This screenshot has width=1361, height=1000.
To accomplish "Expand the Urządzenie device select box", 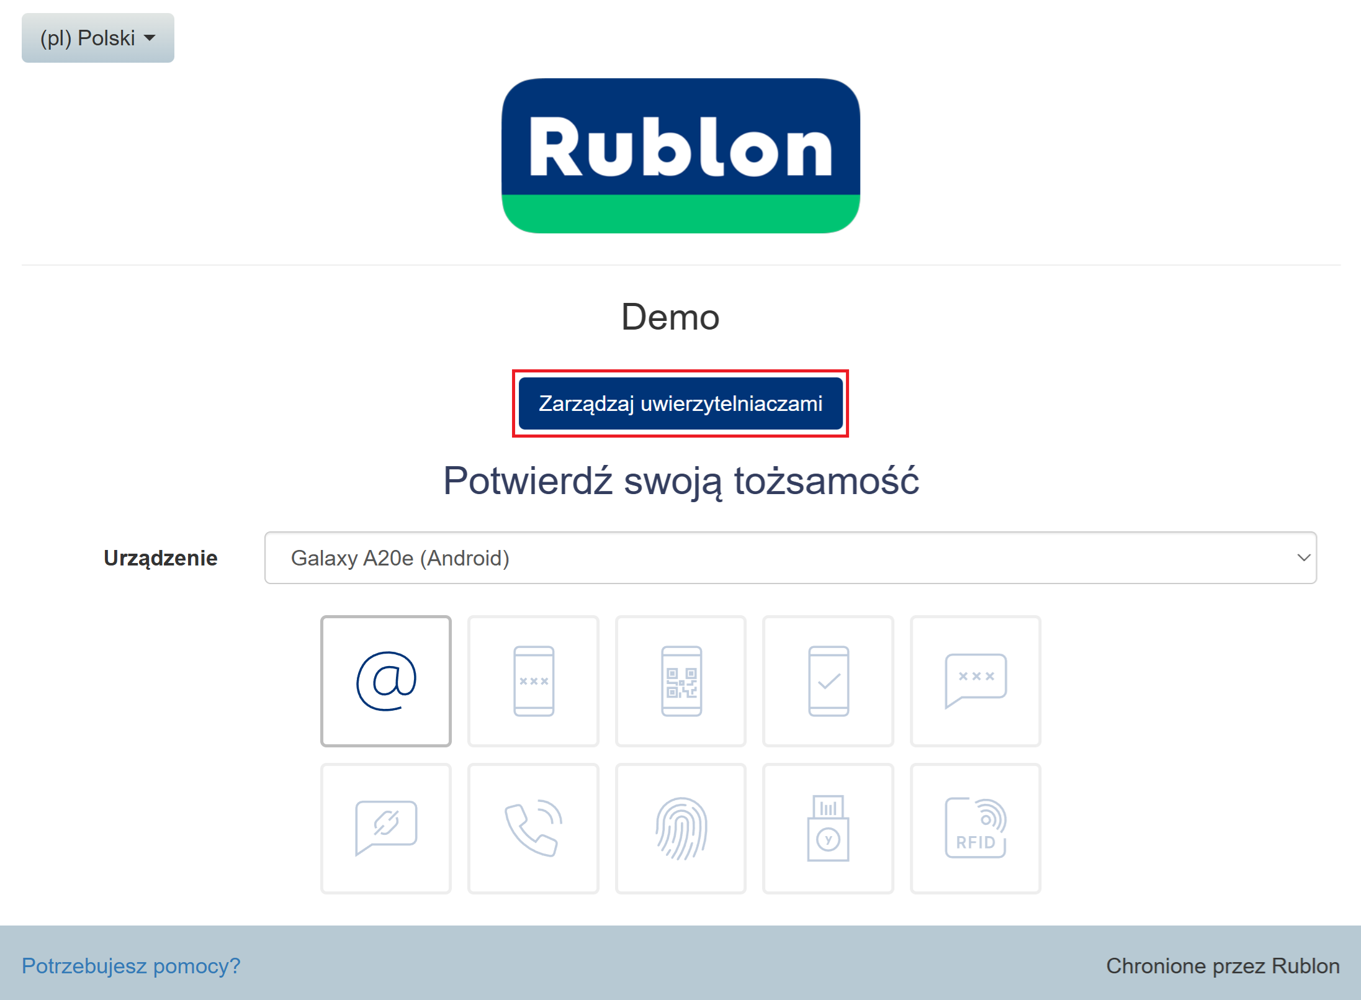I will point(789,557).
